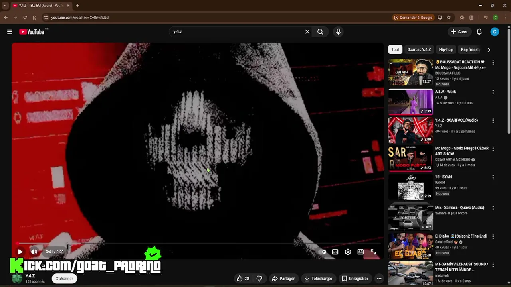Install app icon in address bar
Image resolution: width=511 pixels, height=287 pixels.
pyautogui.click(x=440, y=18)
